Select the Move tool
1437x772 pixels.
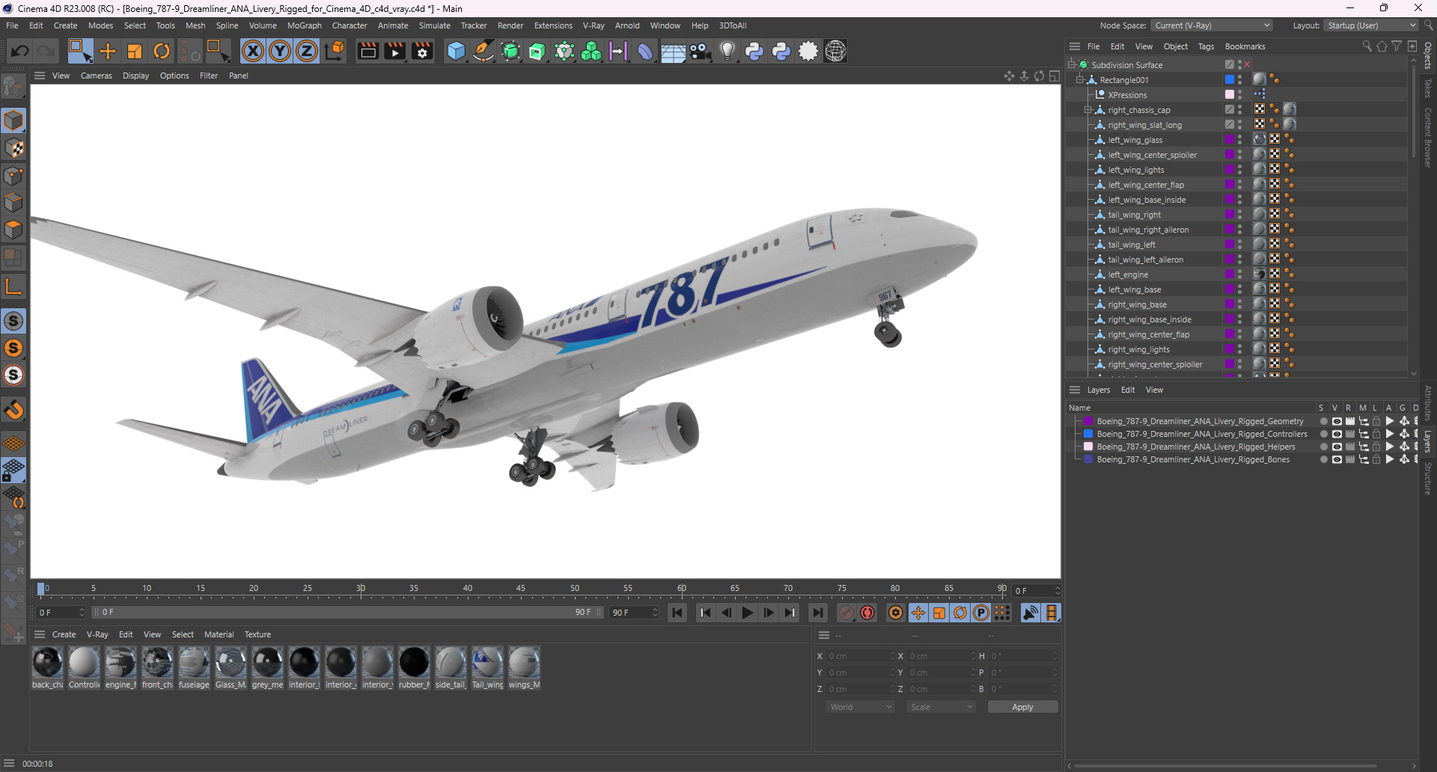[108, 51]
